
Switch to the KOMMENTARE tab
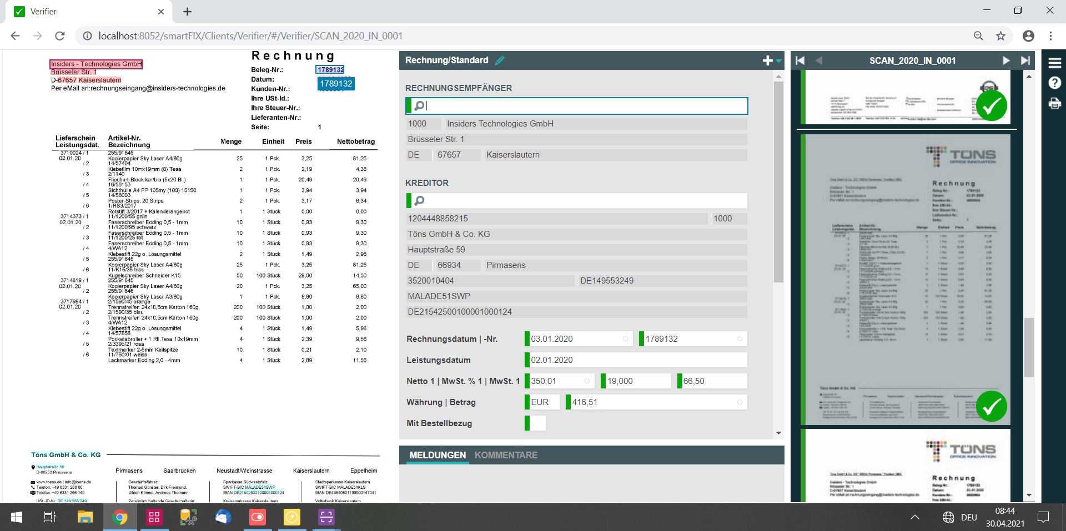click(x=506, y=455)
